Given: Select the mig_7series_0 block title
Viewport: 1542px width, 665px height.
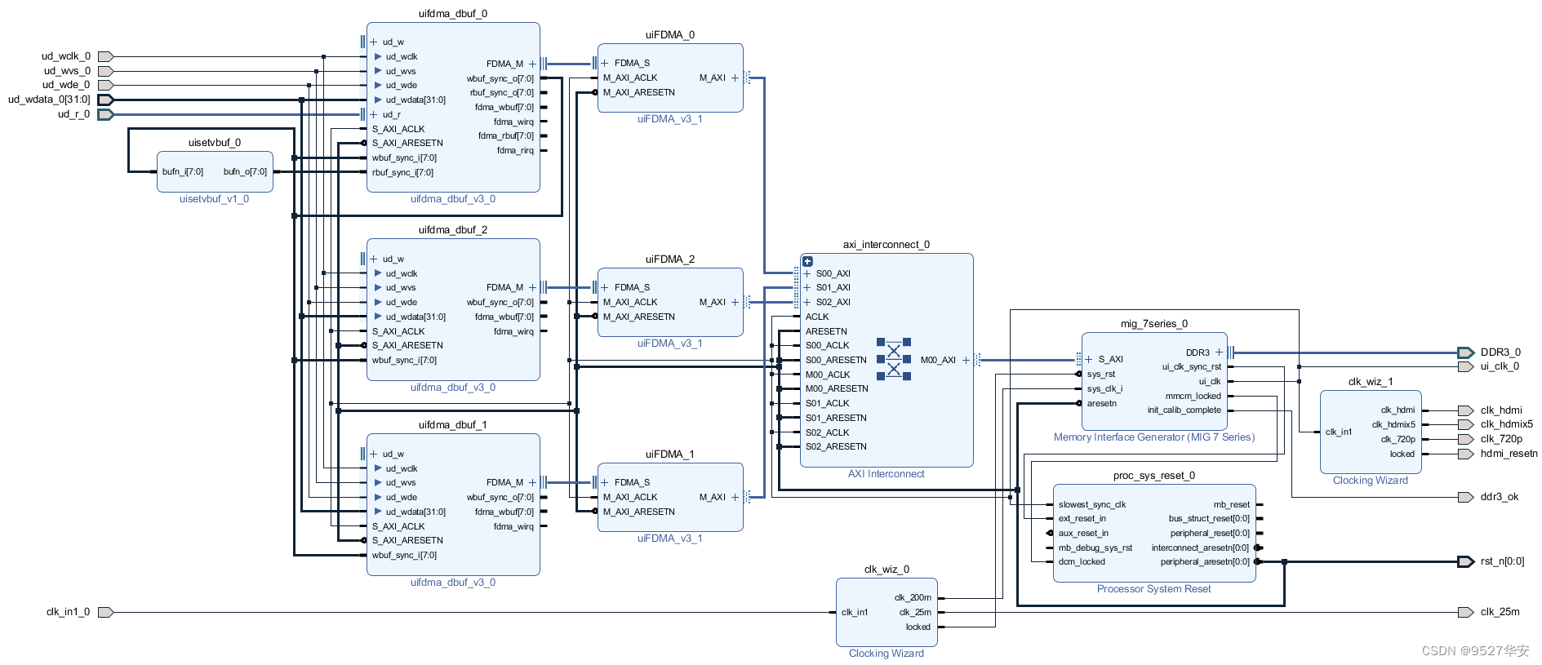Looking at the screenshot, I should 1153,324.
